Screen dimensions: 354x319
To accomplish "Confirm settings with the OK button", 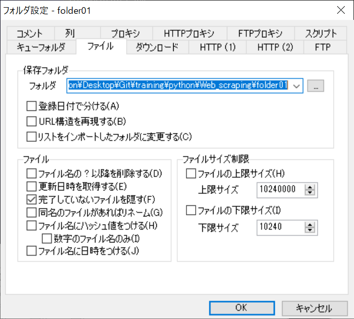I will 242,308.
